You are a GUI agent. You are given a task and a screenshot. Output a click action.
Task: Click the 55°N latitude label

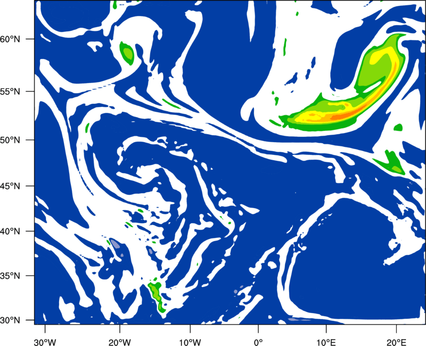[x=10, y=92]
